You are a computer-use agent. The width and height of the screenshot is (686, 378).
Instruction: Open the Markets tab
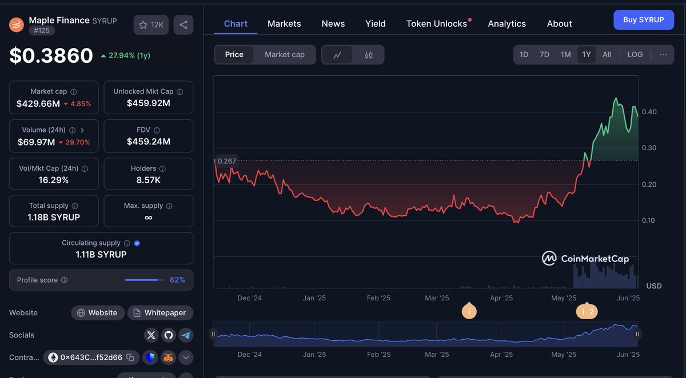point(284,23)
